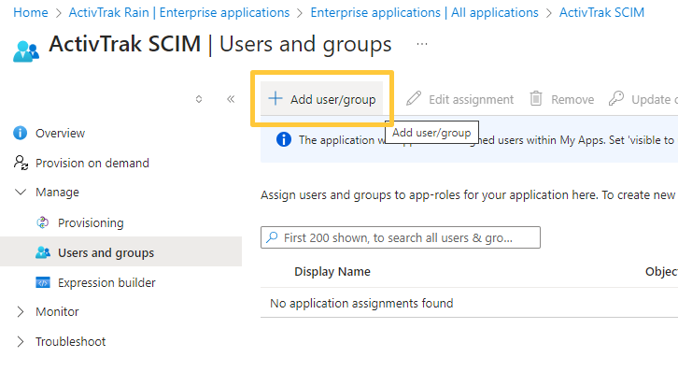Click the Expression builder code icon
This screenshot has width=678, height=386.
[x=43, y=282]
